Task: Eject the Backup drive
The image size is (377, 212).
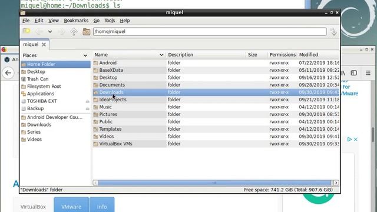Action: tap(88, 108)
